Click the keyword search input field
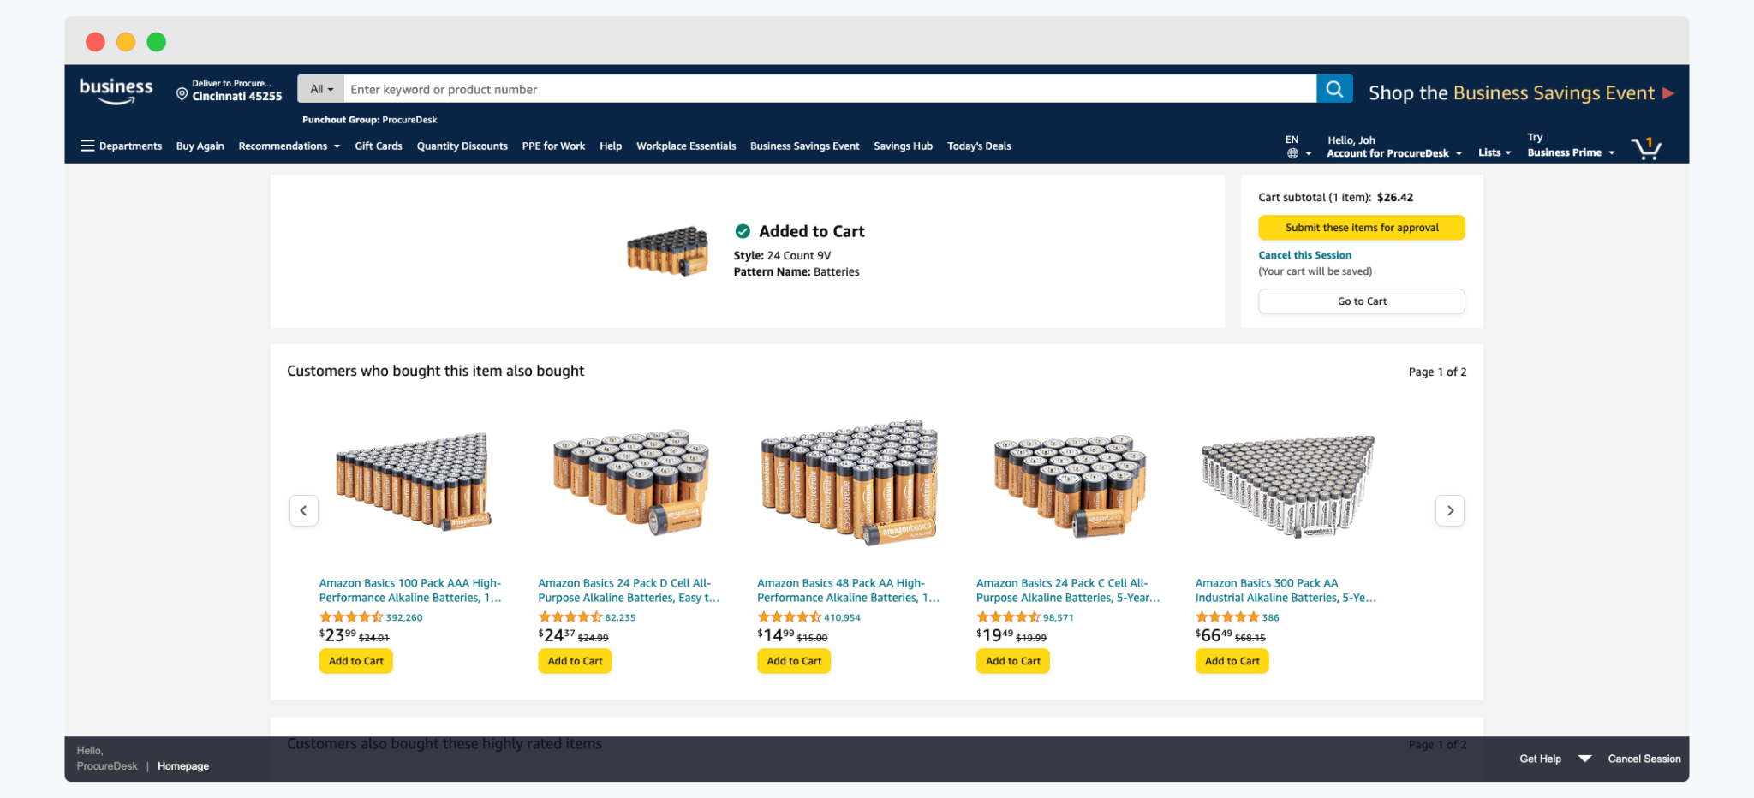The image size is (1754, 798). point(771,88)
